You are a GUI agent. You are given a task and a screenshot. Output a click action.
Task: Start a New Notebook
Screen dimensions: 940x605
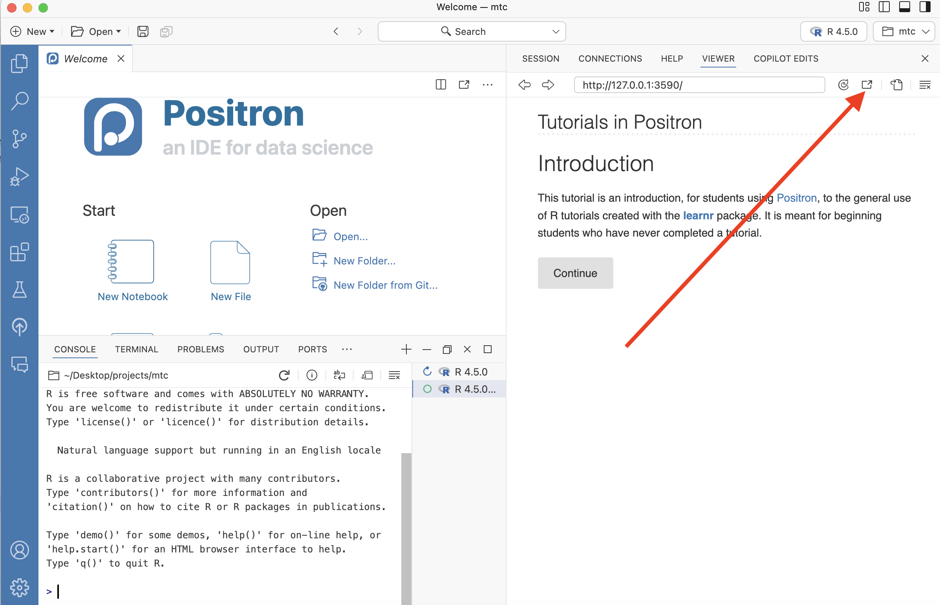(132, 271)
